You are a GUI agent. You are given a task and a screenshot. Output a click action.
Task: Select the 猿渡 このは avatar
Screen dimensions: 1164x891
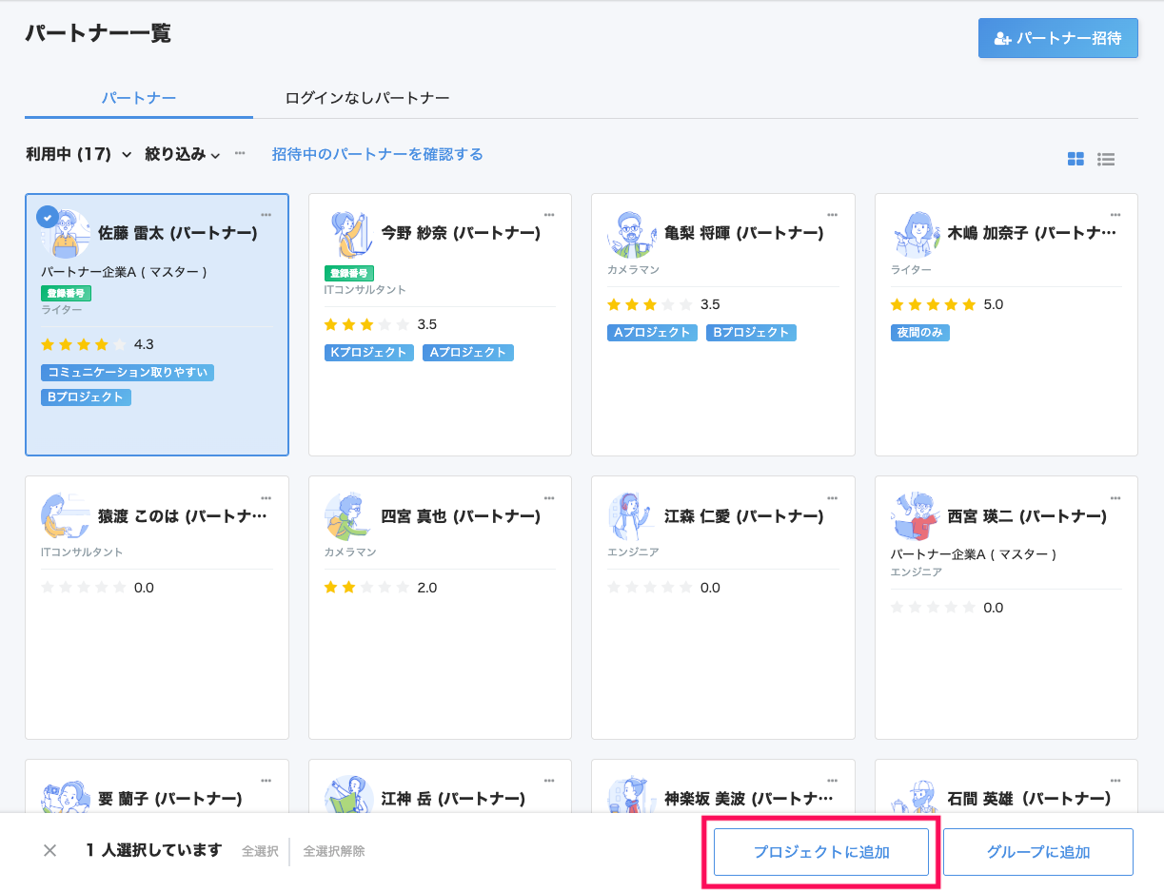tap(66, 516)
